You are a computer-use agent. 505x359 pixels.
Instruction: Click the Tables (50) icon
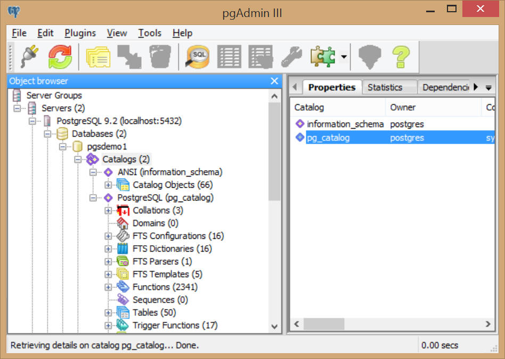[123, 312]
